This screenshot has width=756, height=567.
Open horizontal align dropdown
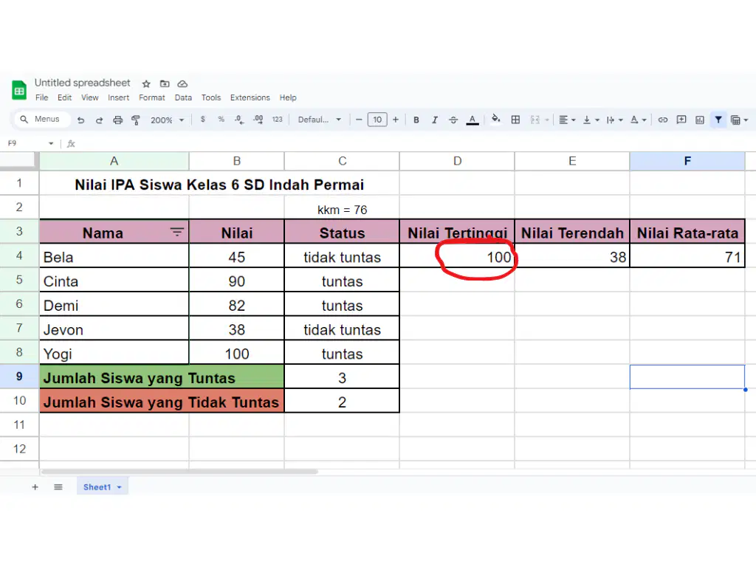(x=567, y=120)
